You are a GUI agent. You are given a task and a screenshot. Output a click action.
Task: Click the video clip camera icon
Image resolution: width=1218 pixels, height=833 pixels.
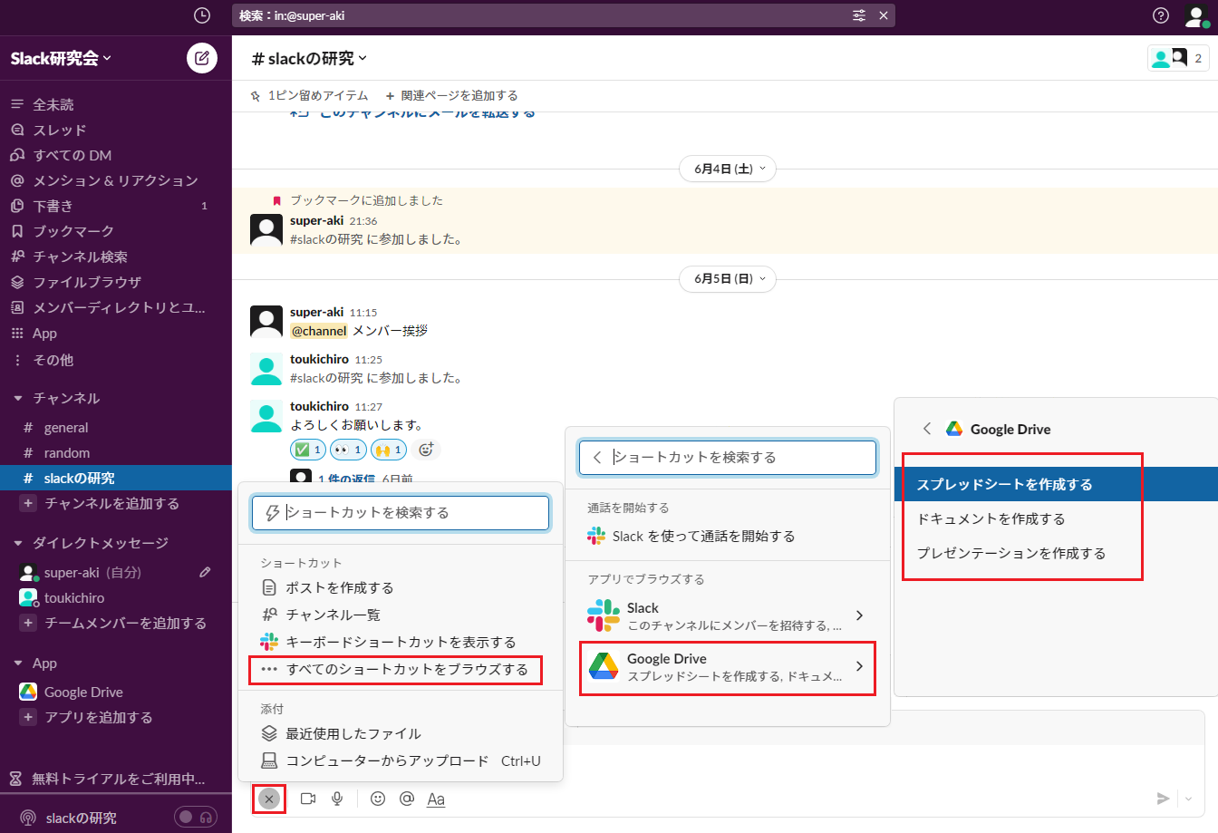308,799
